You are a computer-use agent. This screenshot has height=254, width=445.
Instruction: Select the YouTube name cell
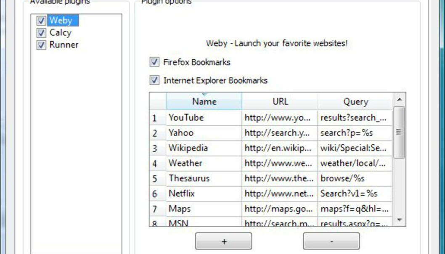click(204, 118)
